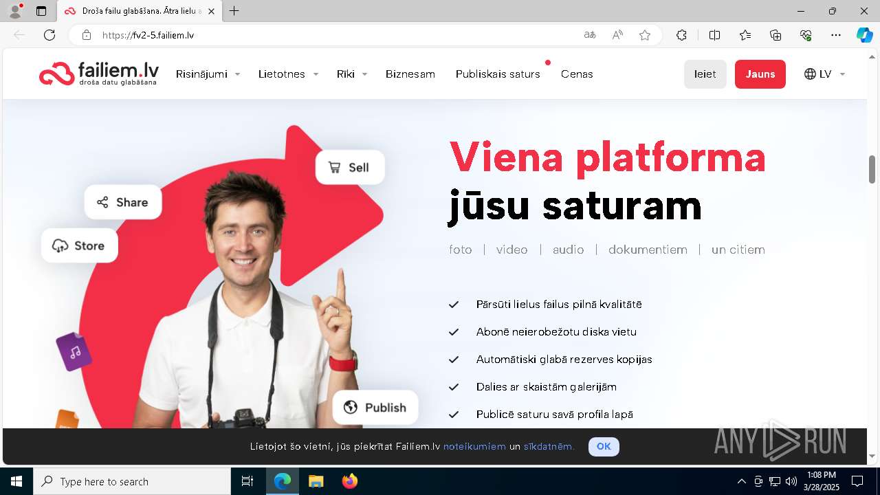Click the Share bubble
880x495 pixels.
[x=123, y=202]
